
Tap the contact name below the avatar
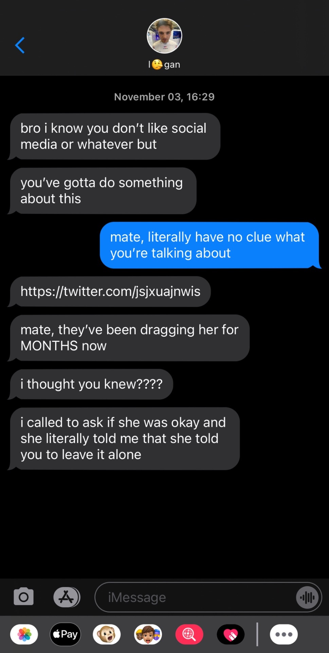[164, 64]
